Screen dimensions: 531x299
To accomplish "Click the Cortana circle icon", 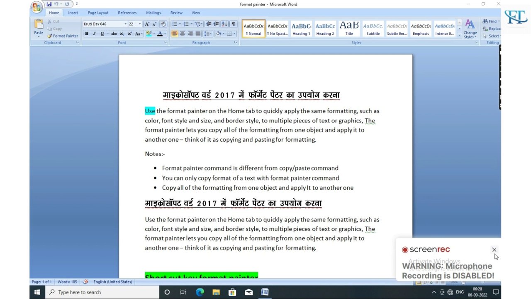I will click(x=167, y=292).
